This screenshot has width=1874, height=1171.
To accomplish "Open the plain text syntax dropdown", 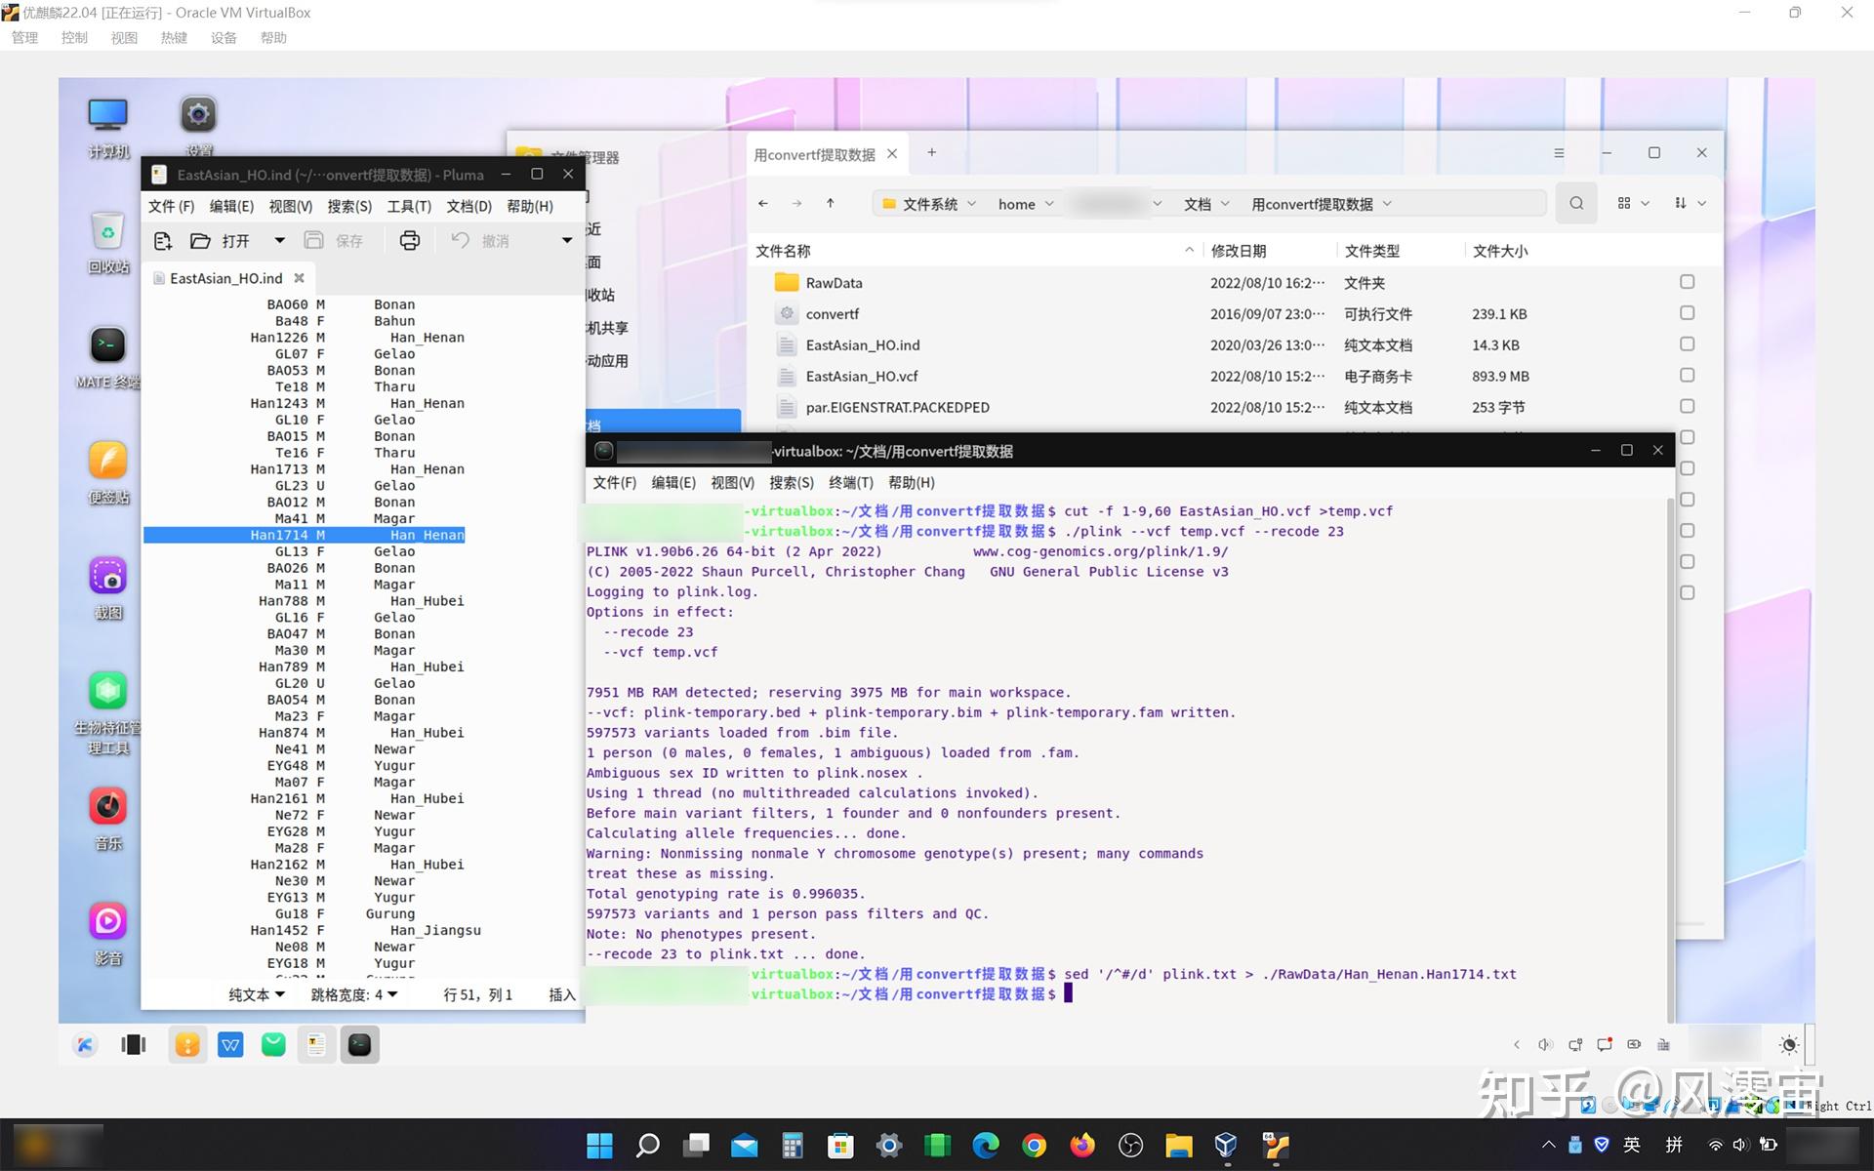I will coord(257,994).
